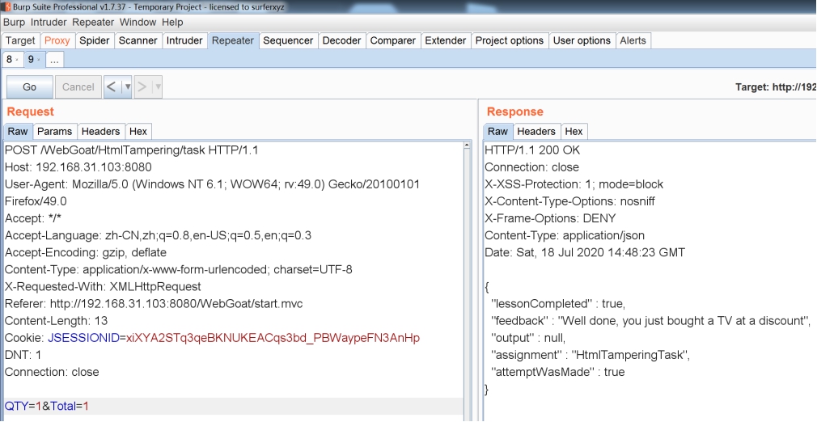Image resolution: width=817 pixels, height=422 pixels.
Task: Switch to the Extender tab
Action: (446, 40)
